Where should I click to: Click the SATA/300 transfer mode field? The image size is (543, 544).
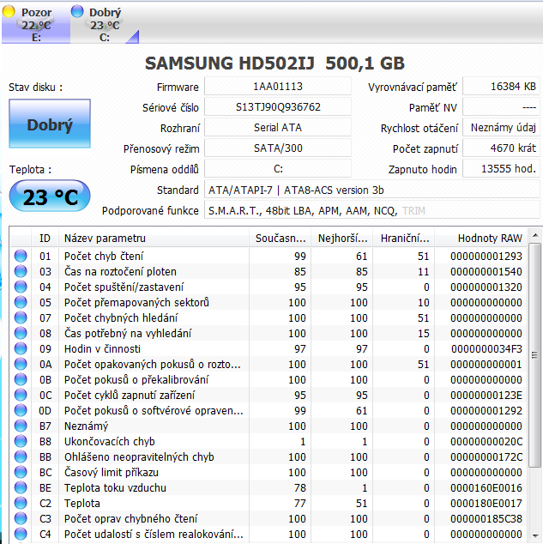278,148
